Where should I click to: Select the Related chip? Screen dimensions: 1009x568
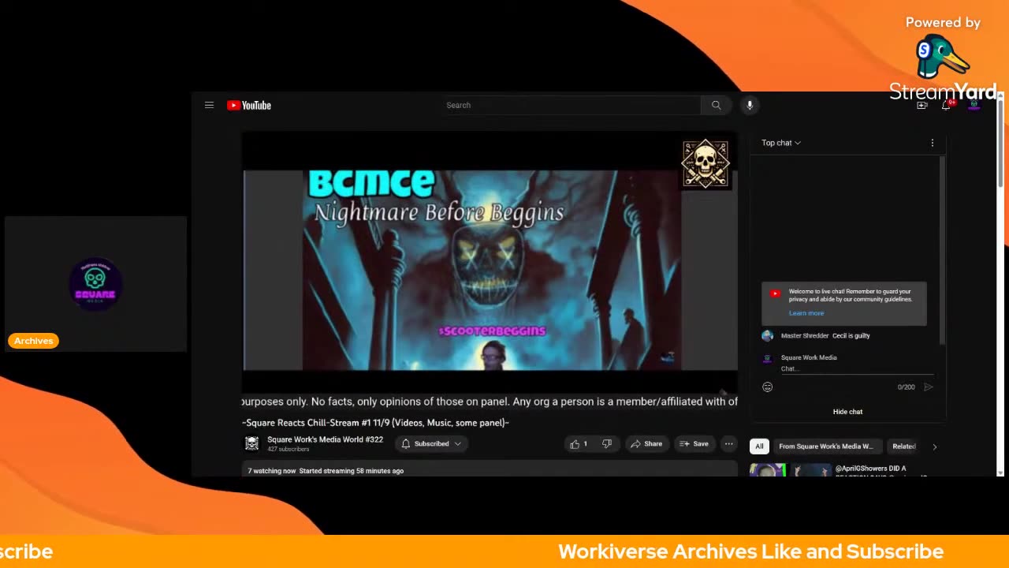903,447
